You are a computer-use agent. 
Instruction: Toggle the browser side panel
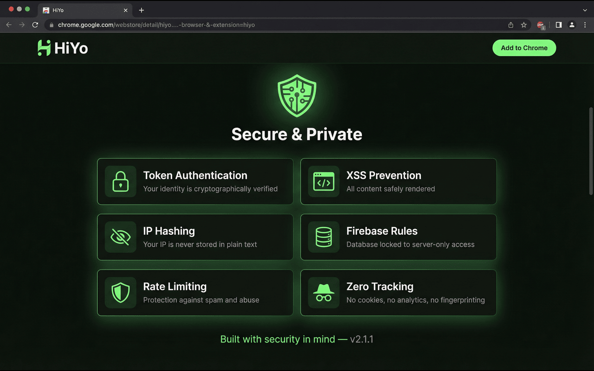[559, 25]
